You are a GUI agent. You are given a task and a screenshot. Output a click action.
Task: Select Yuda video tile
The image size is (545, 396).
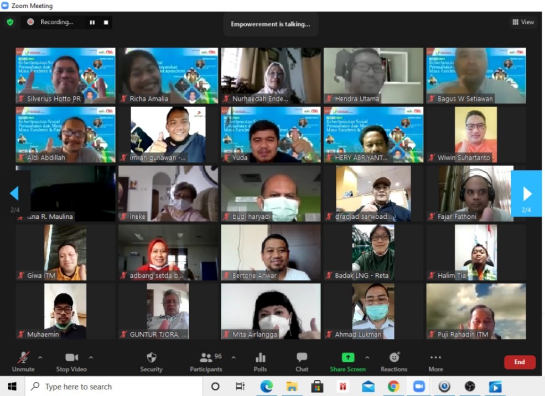point(271,135)
